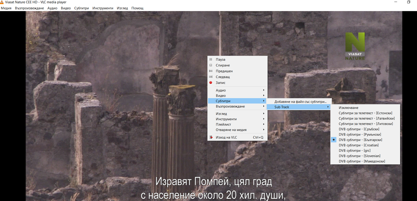Click the Изход на VLC exit icon
Viewport: 417px width, 201px height.
[211, 137]
